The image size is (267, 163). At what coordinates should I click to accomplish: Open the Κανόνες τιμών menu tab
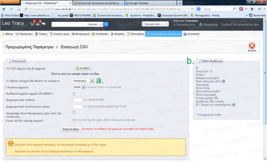[x=60, y=34]
